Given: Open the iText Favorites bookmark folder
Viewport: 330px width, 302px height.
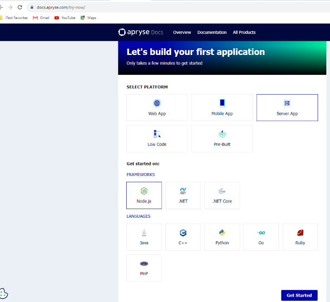Looking at the screenshot, I should pyautogui.click(x=14, y=18).
